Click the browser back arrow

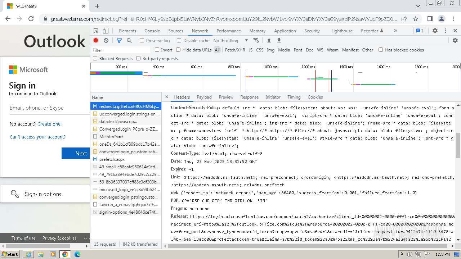pos(8,19)
